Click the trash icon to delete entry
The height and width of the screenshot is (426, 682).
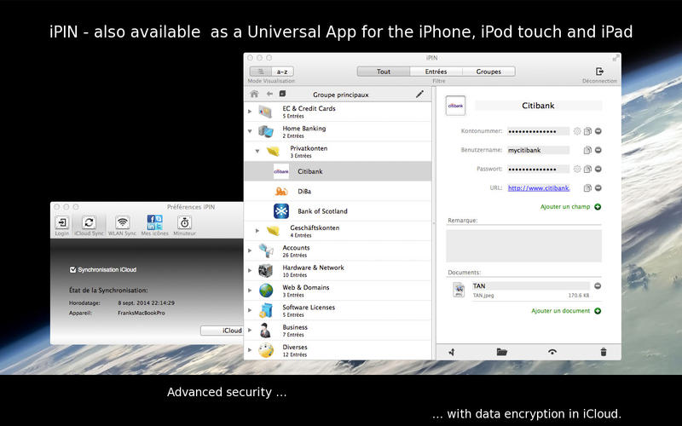click(604, 351)
